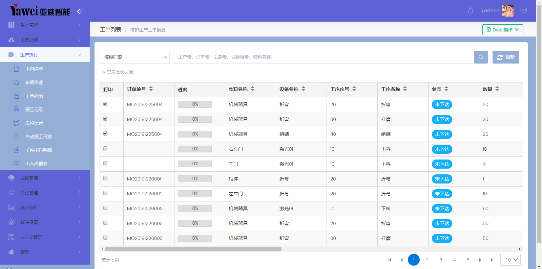Viewport: 542px width, 269px height.
Task: Open the Excel操作 dropdown button
Action: (x=503, y=30)
